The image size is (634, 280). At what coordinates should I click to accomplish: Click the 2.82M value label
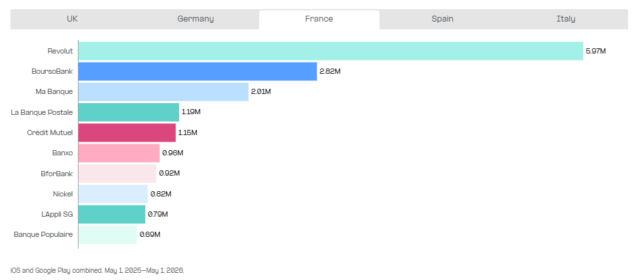click(330, 71)
